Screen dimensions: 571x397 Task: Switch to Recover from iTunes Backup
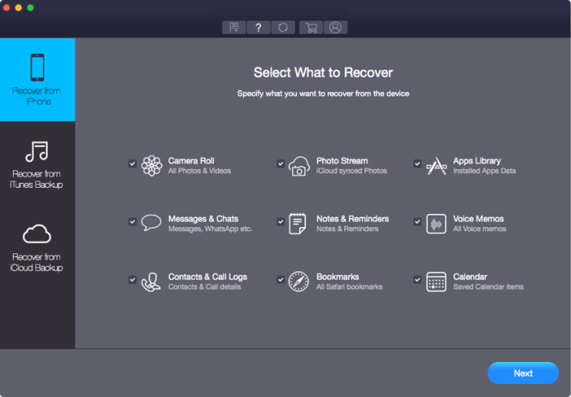tap(38, 165)
